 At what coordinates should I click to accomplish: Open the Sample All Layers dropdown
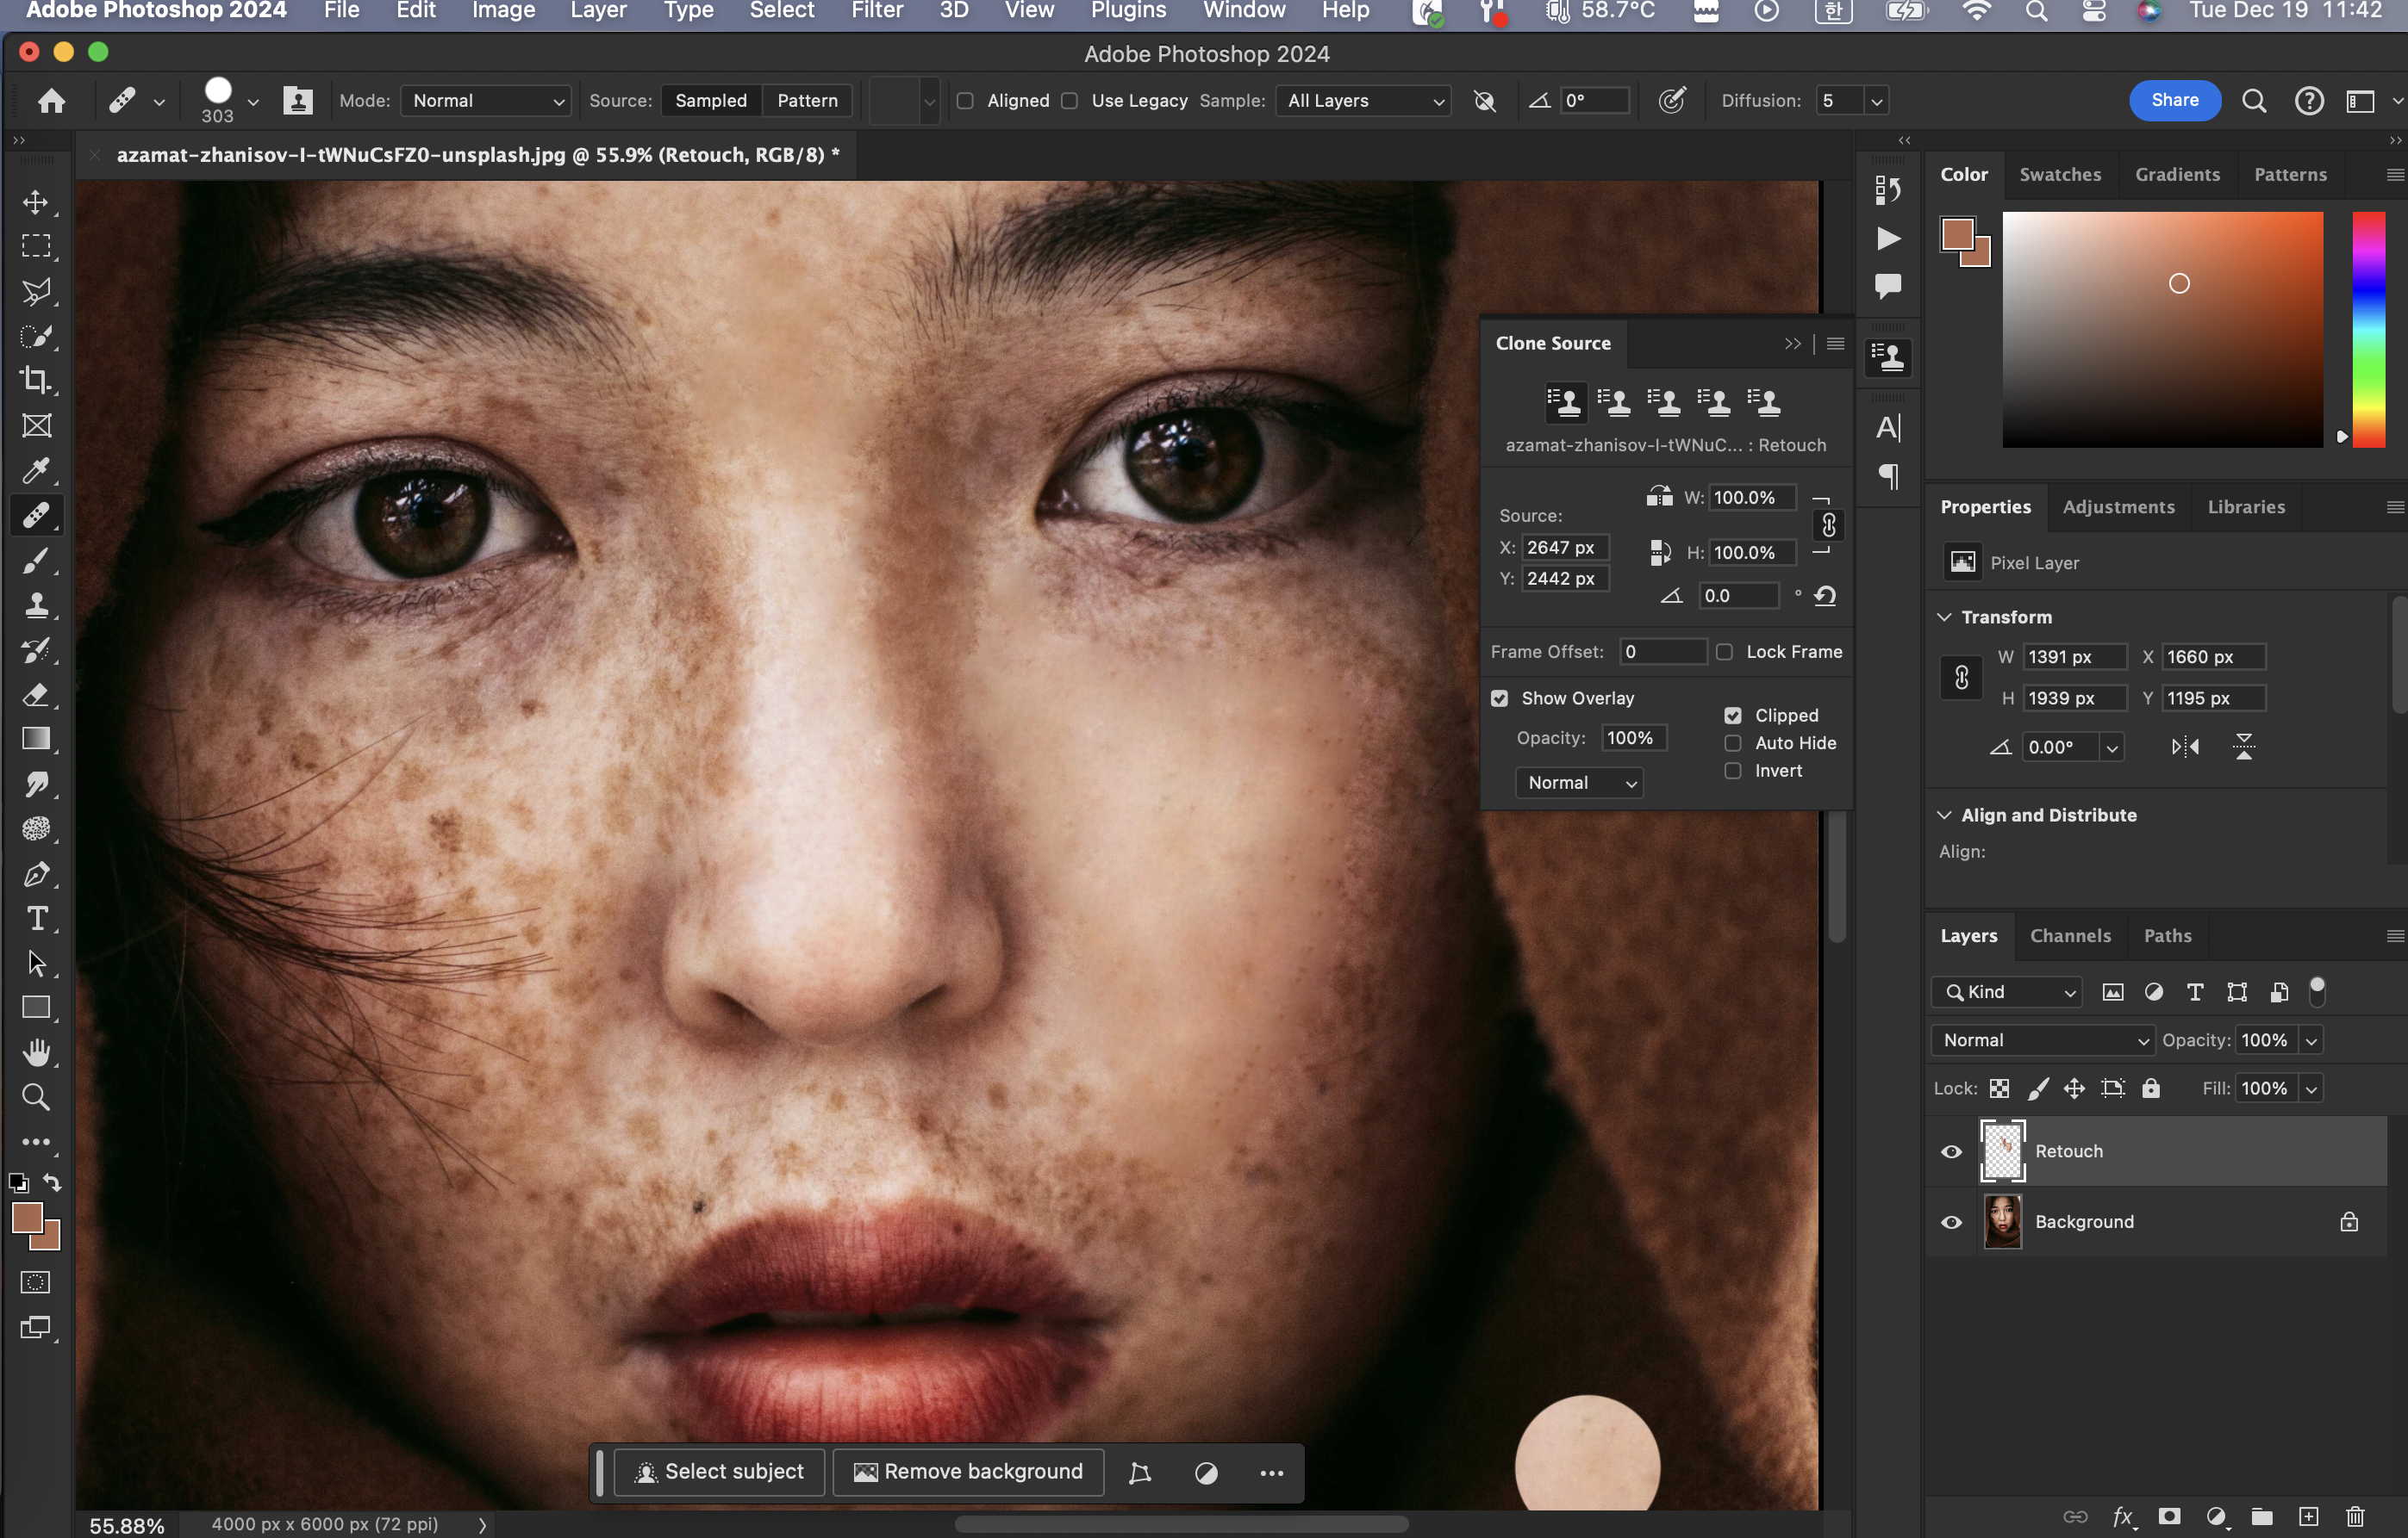pos(1363,101)
